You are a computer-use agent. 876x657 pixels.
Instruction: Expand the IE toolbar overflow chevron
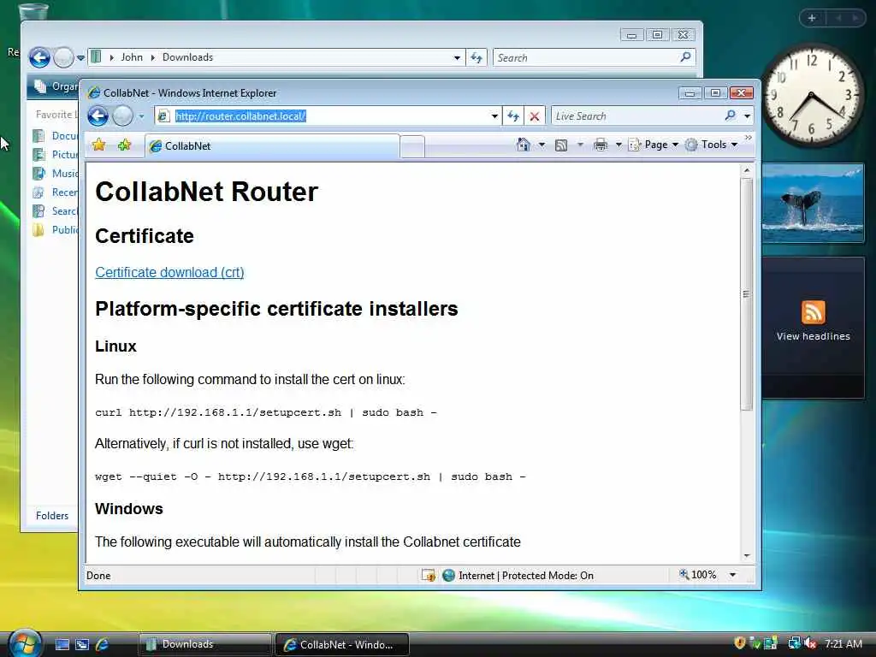[748, 138]
